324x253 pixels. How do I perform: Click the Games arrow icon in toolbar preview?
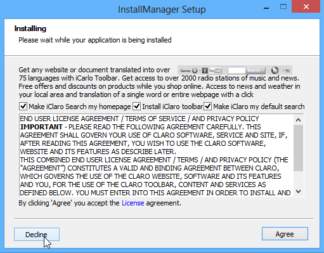[195, 70]
